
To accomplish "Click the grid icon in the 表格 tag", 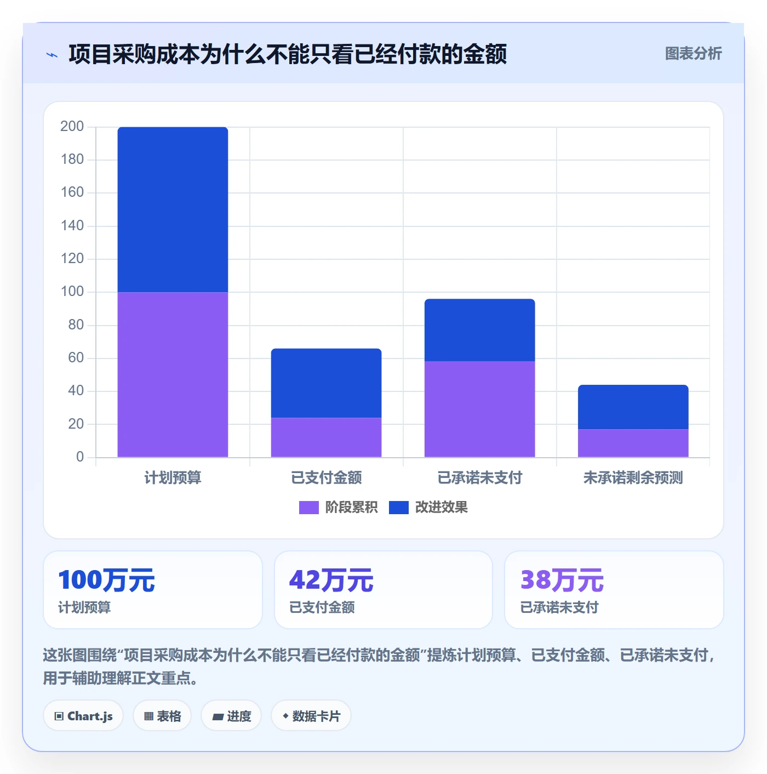I will click(148, 716).
